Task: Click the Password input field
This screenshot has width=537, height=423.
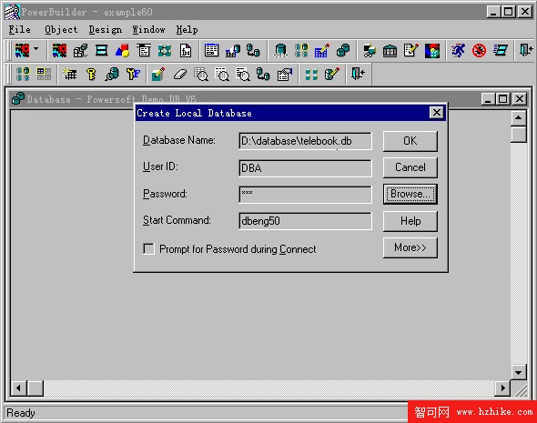Action: [x=305, y=195]
